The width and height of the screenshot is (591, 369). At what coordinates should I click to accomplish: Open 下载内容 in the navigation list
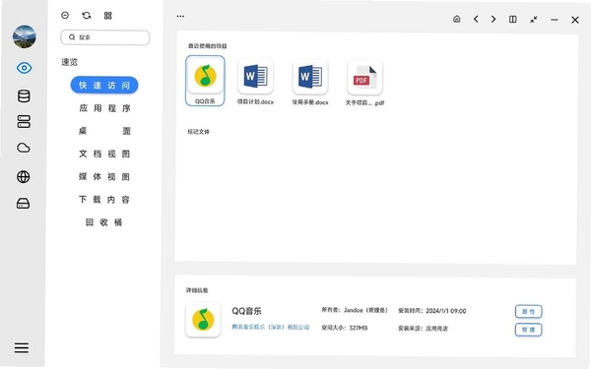104,199
